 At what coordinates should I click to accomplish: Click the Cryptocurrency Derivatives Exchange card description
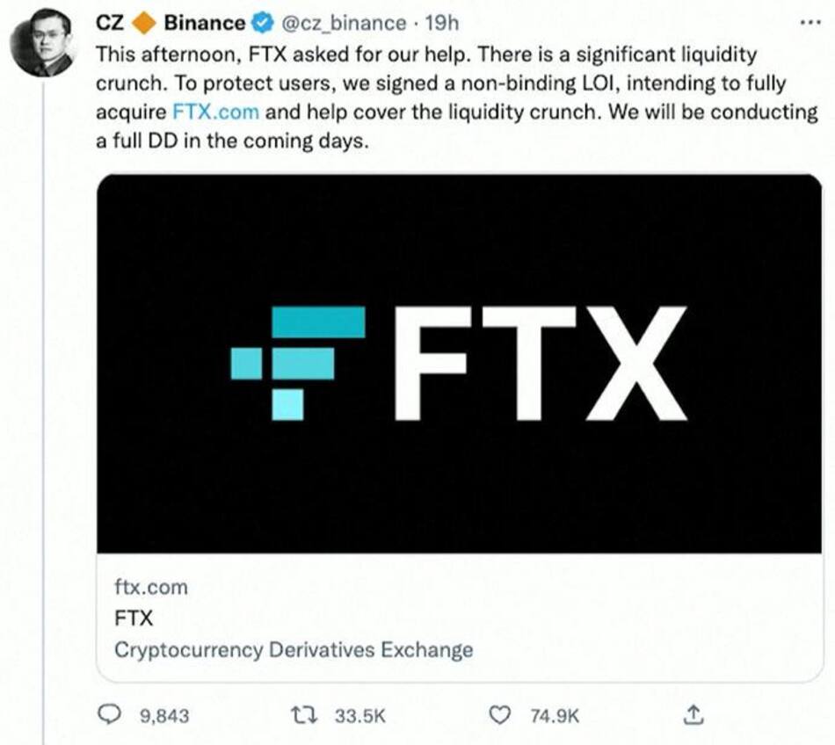coord(294,650)
